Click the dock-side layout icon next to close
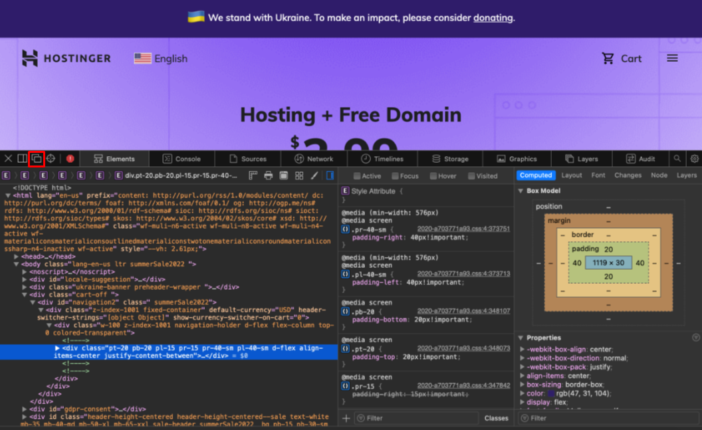This screenshot has height=430, width=702. coord(24,158)
